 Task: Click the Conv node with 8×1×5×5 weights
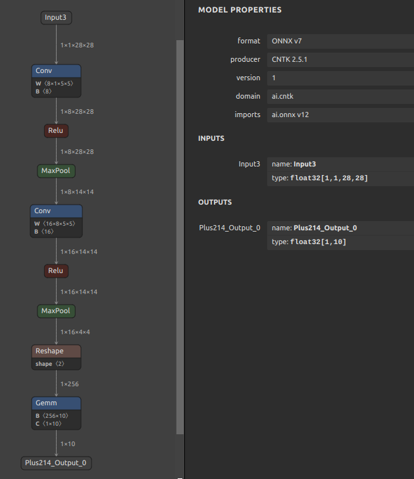tap(56, 71)
